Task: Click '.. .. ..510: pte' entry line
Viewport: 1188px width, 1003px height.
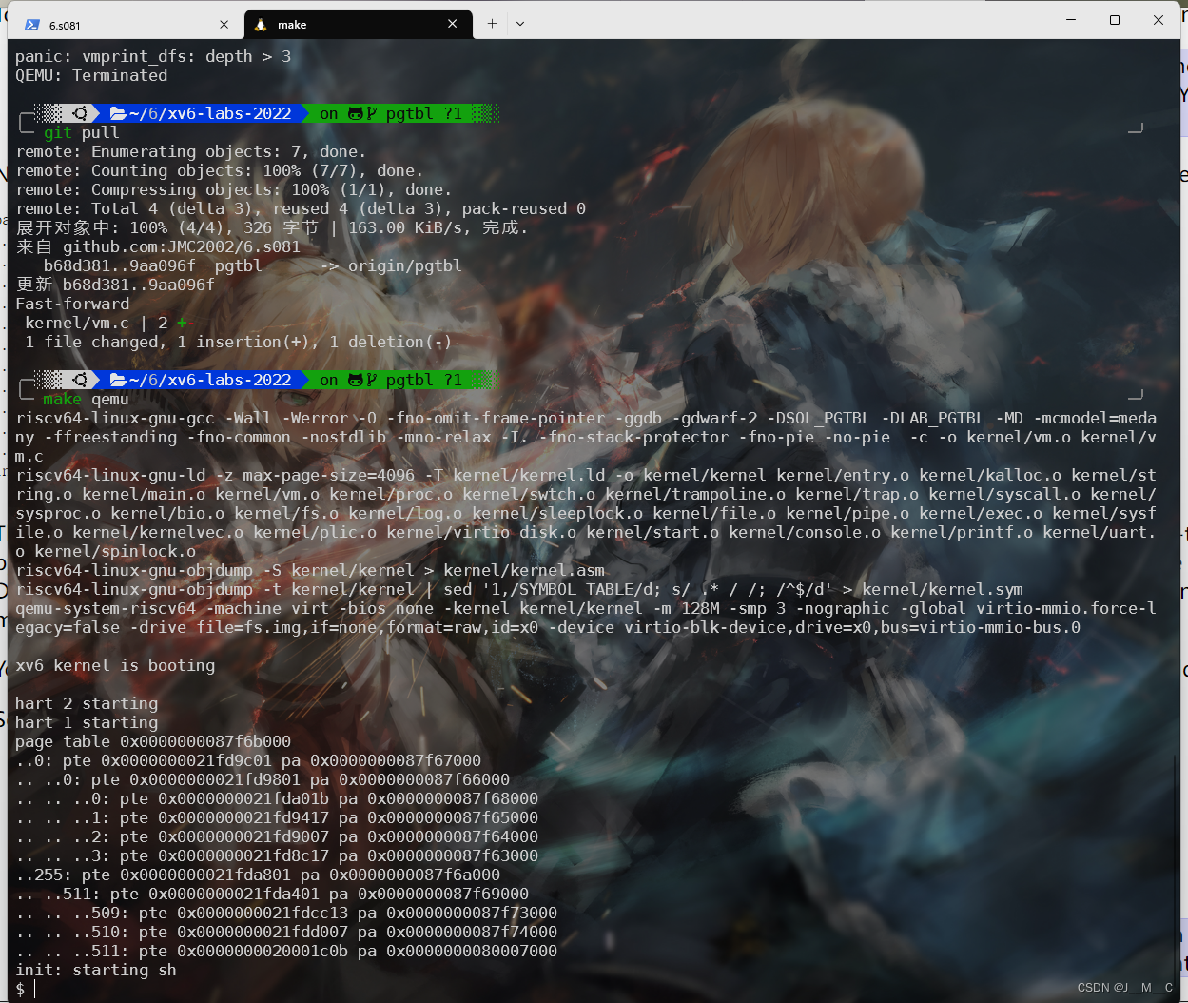Action: tap(286, 932)
